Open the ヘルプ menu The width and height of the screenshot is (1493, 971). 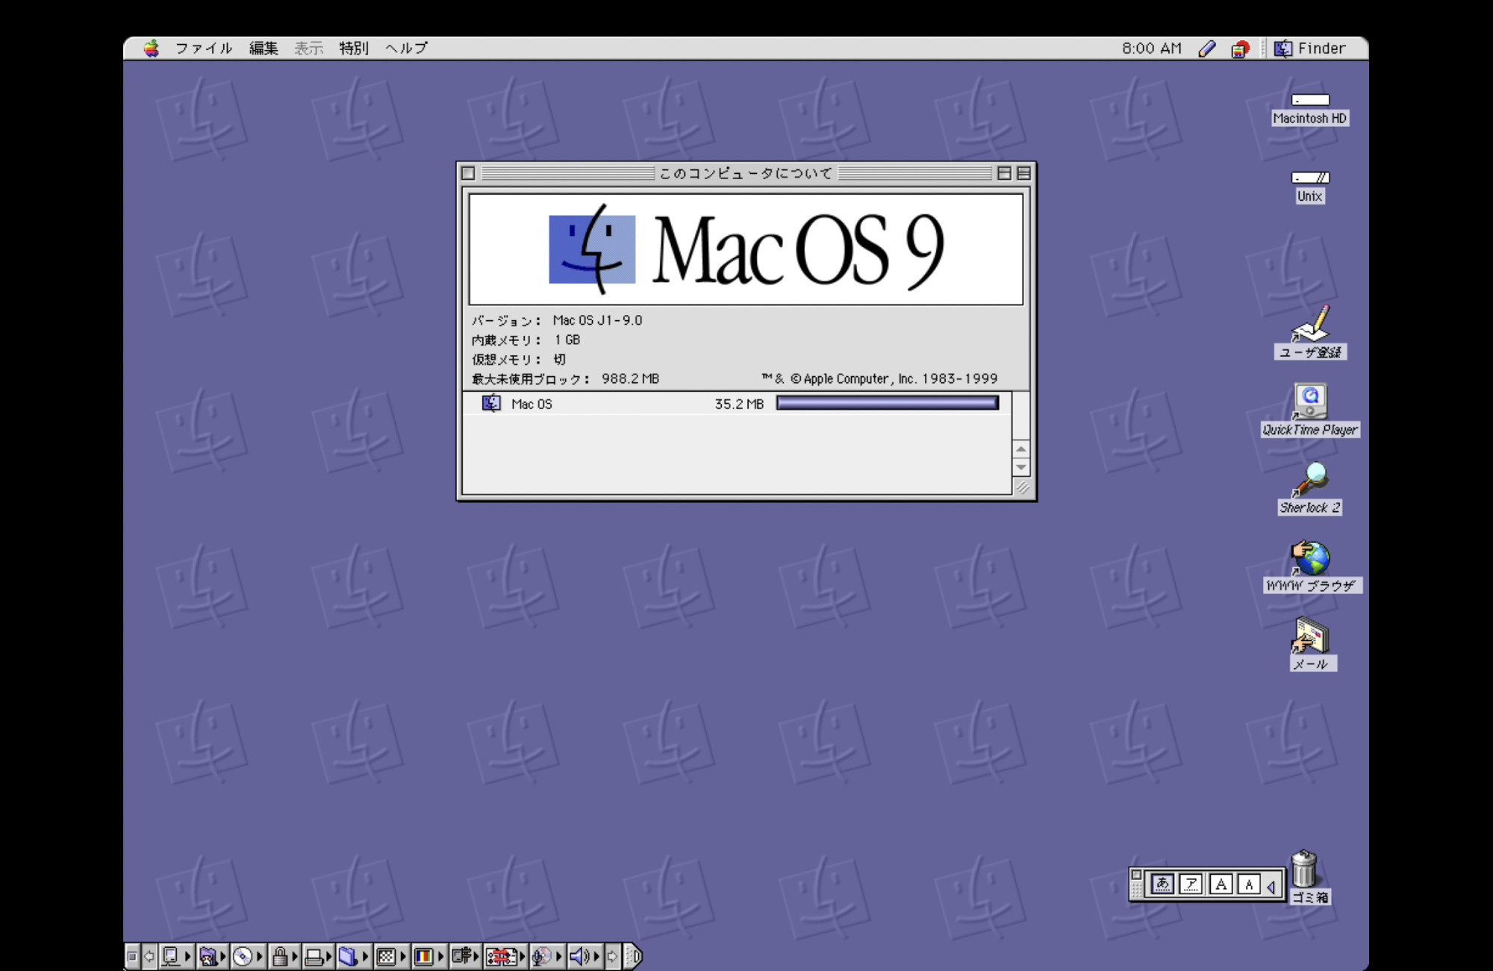point(407,49)
